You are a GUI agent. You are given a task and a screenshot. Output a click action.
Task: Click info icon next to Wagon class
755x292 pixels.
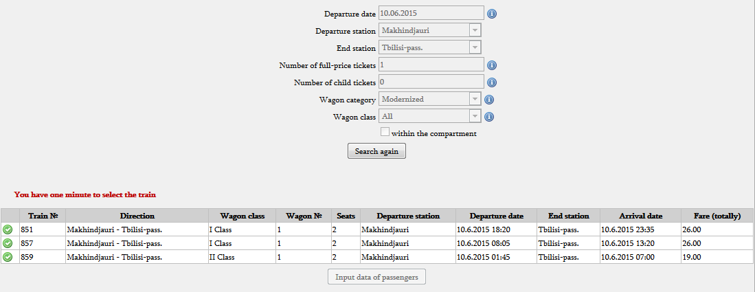coord(488,117)
